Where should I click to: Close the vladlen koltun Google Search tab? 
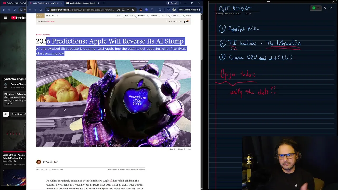98,3
